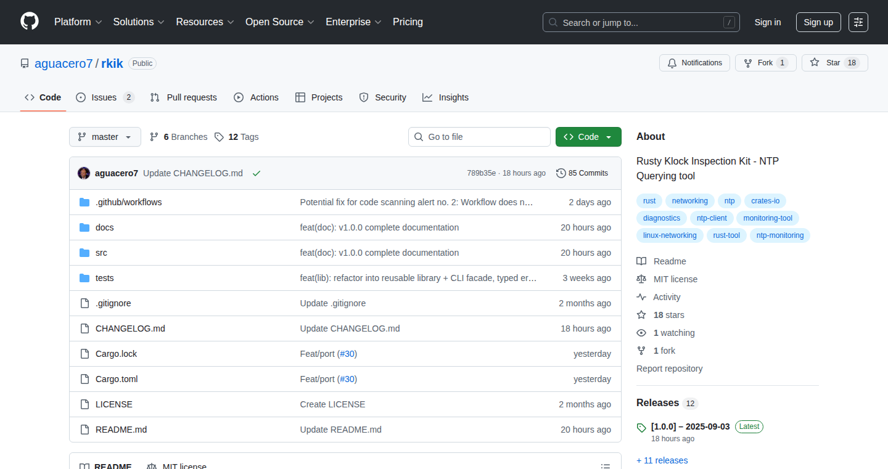This screenshot has height=469, width=888.
Task: Open the monitoring-tool topic tag
Action: coord(768,218)
